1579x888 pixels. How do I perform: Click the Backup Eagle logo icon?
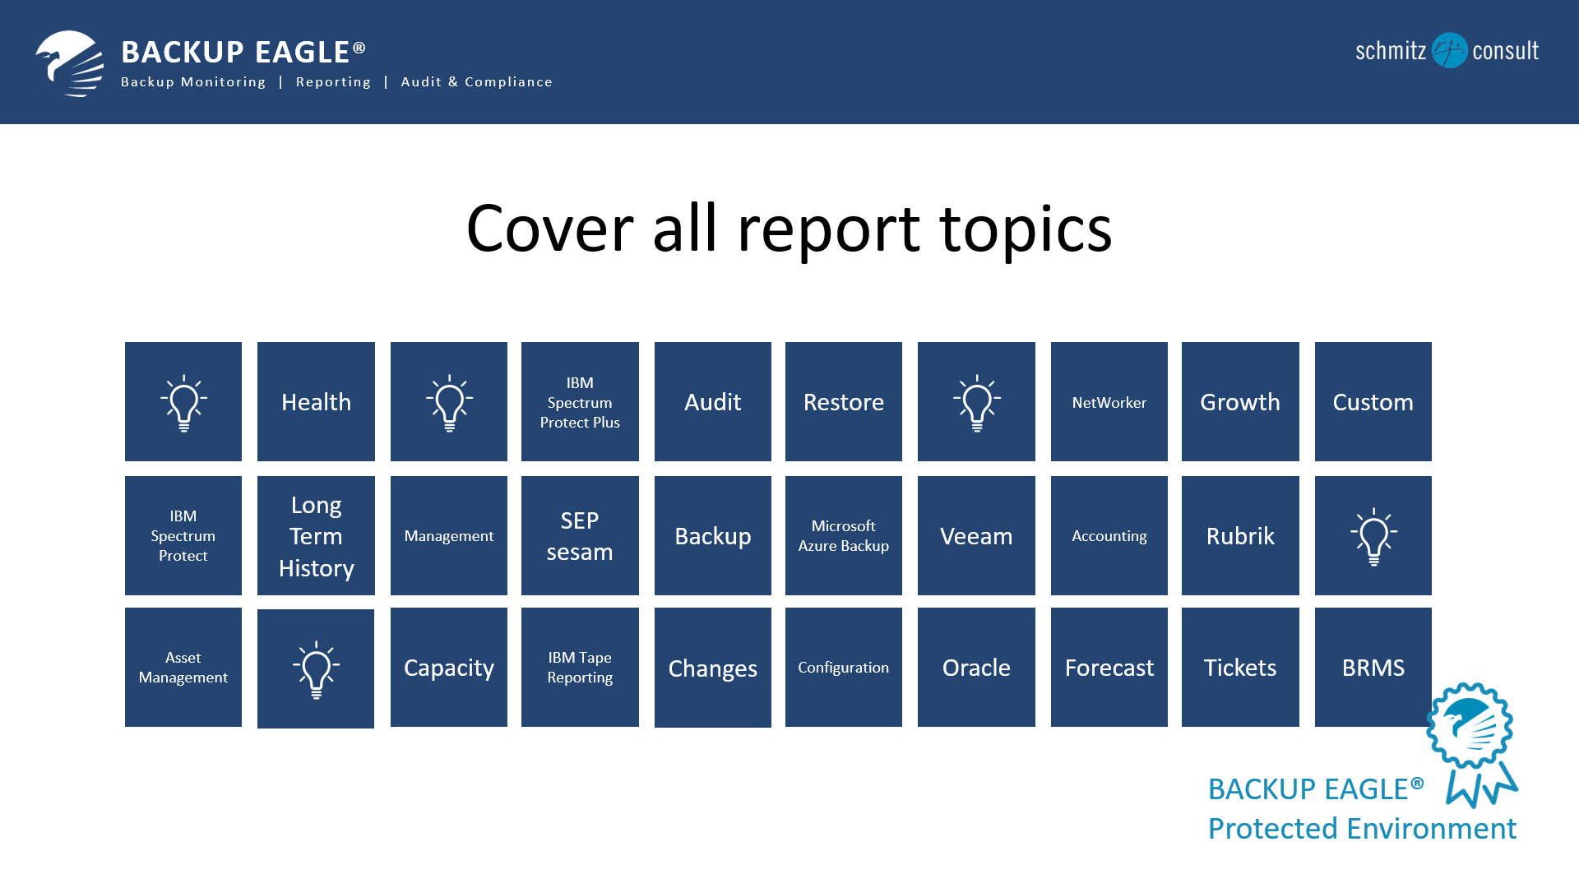[x=70, y=63]
